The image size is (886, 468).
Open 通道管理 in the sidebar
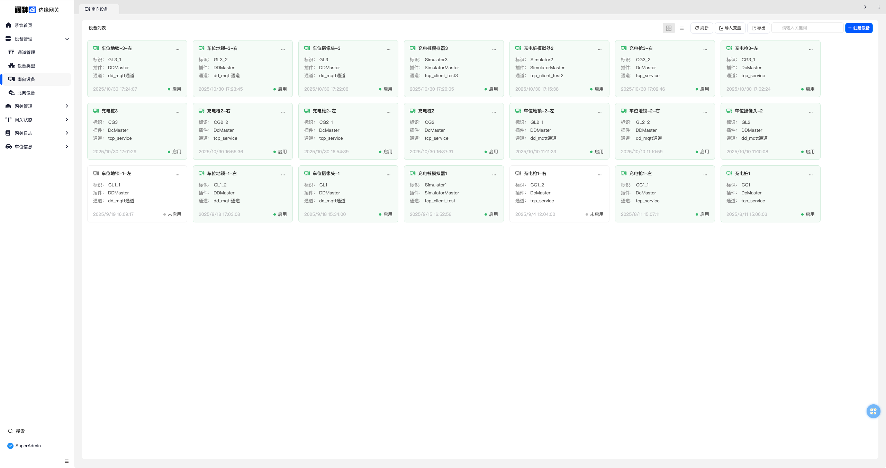(x=26, y=52)
